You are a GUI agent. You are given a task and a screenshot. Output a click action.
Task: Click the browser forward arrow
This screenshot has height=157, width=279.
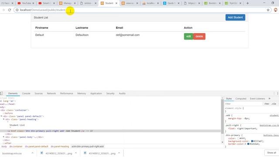(3, 10)
